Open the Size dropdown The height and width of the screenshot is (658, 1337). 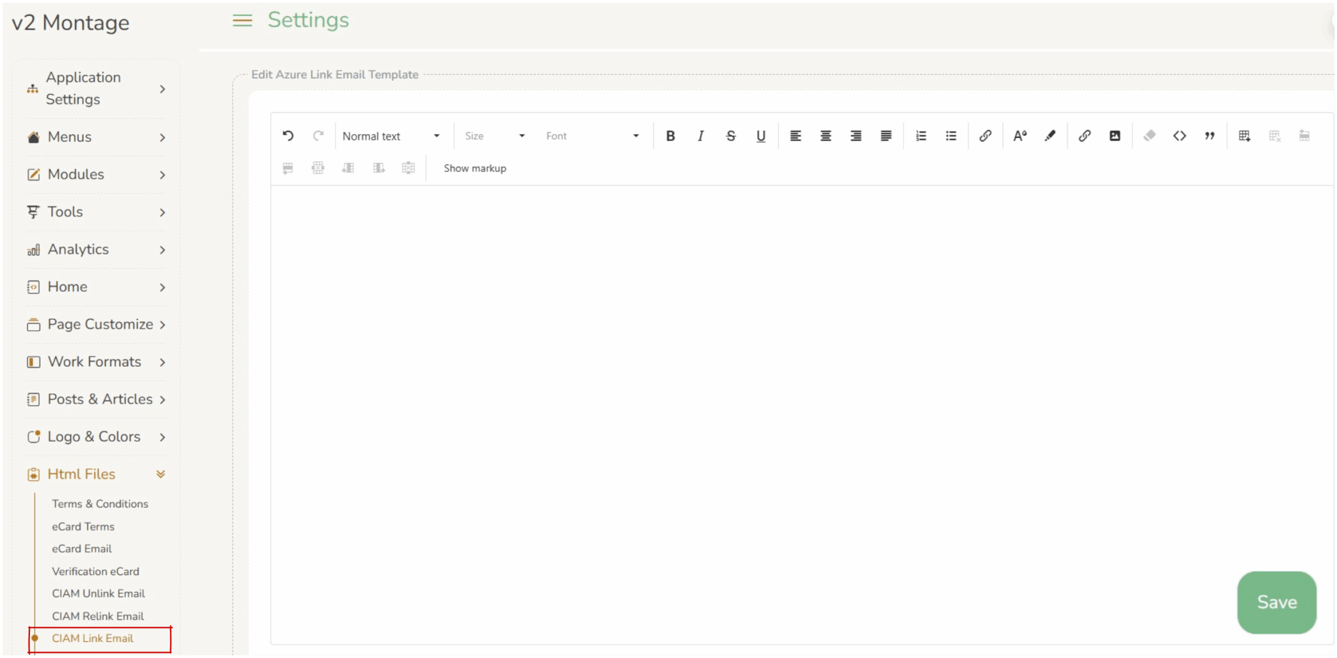(x=494, y=136)
